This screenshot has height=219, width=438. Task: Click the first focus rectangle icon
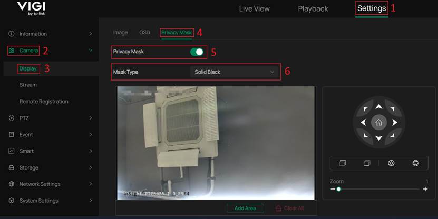[343, 163]
